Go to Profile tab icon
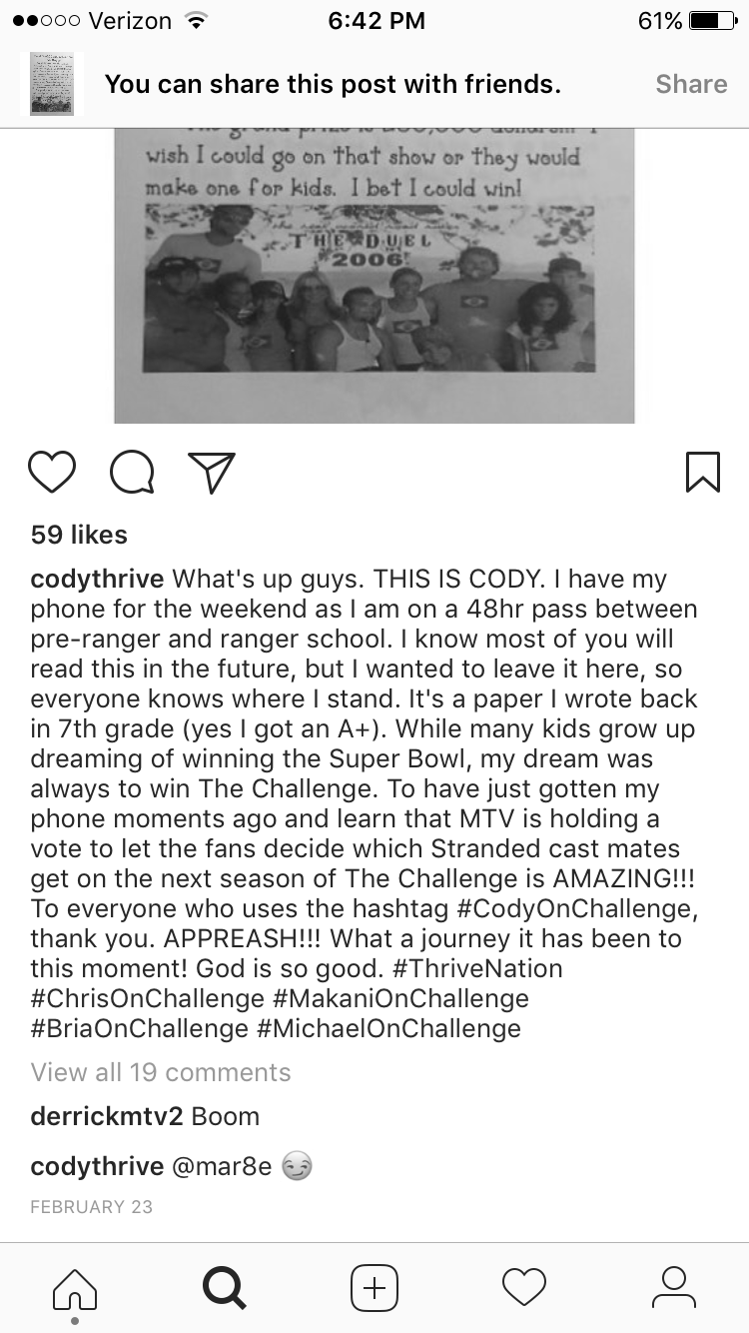The image size is (749, 1333). tap(674, 1287)
